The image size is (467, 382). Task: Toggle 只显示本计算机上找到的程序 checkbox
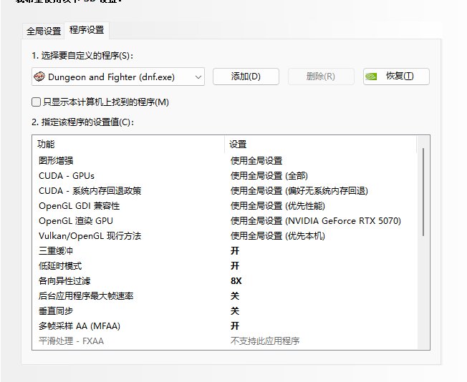(x=36, y=102)
